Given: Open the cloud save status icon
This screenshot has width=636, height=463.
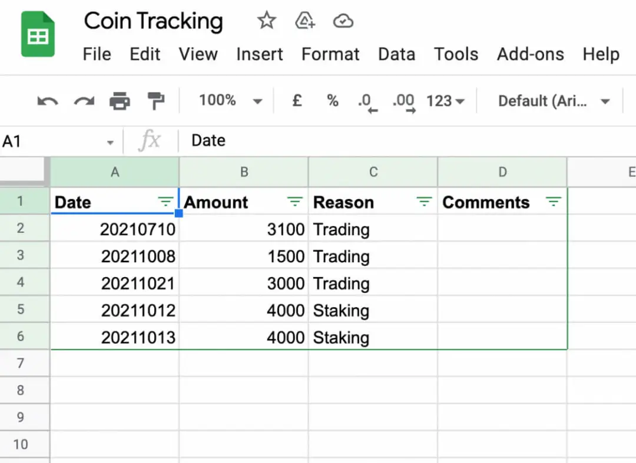Looking at the screenshot, I should click(x=343, y=22).
